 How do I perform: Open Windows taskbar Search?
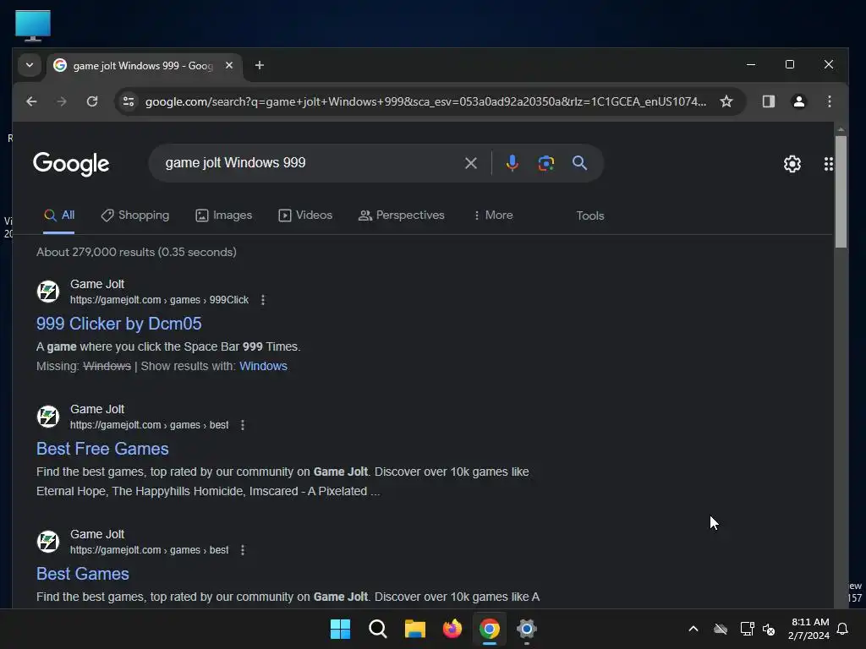378,629
